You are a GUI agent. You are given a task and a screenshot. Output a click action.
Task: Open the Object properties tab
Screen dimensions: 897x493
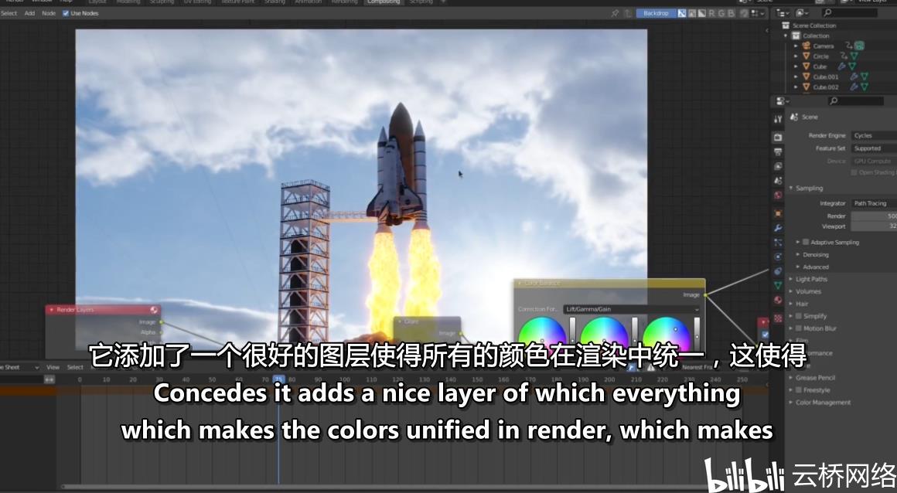777,213
